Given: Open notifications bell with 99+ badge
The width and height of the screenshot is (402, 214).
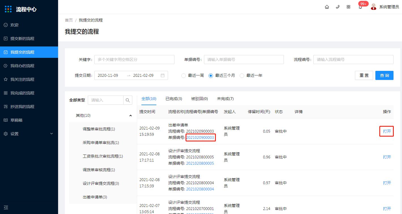Looking at the screenshot, I should [360, 7].
